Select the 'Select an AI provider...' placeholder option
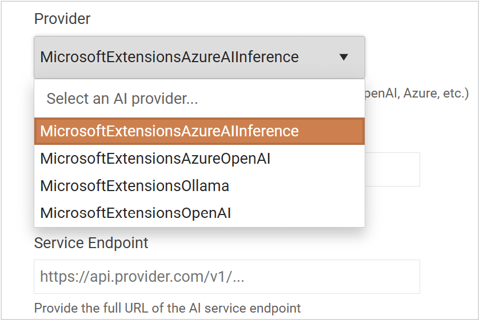 click(x=122, y=99)
